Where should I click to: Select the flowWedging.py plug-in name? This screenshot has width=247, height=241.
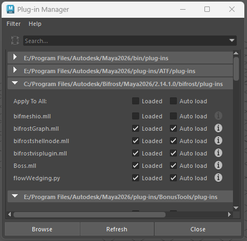[x=37, y=178]
